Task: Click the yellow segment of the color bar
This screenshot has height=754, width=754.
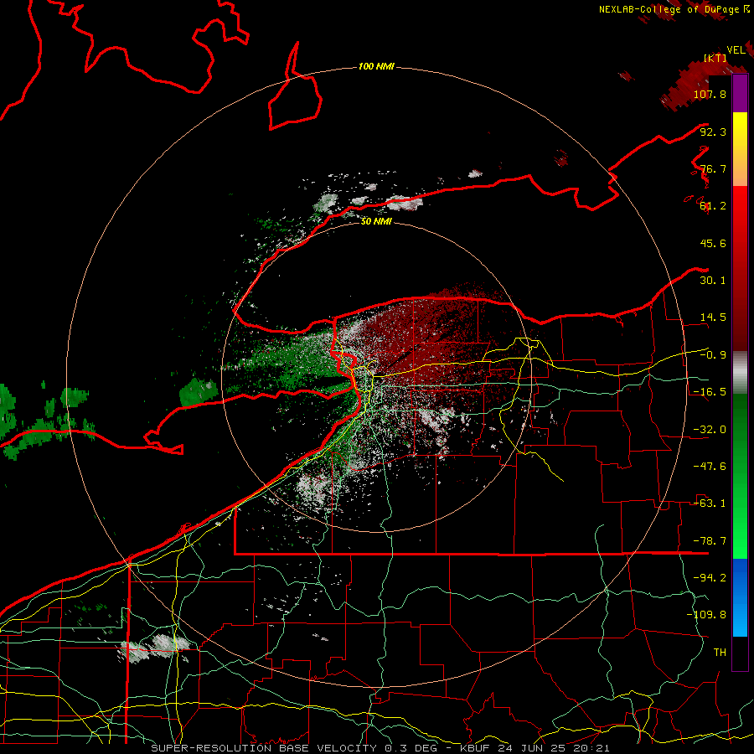Action: 740,131
